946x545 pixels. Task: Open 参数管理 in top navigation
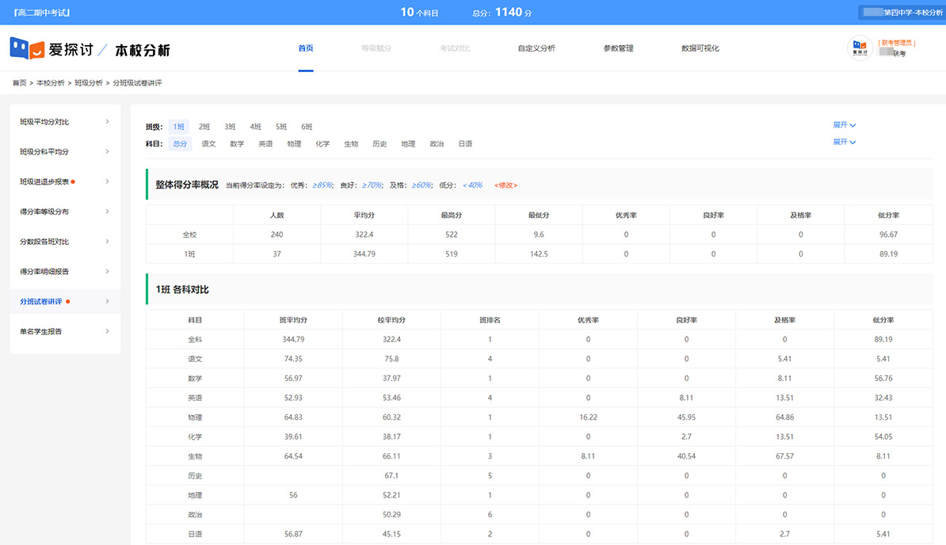point(618,48)
